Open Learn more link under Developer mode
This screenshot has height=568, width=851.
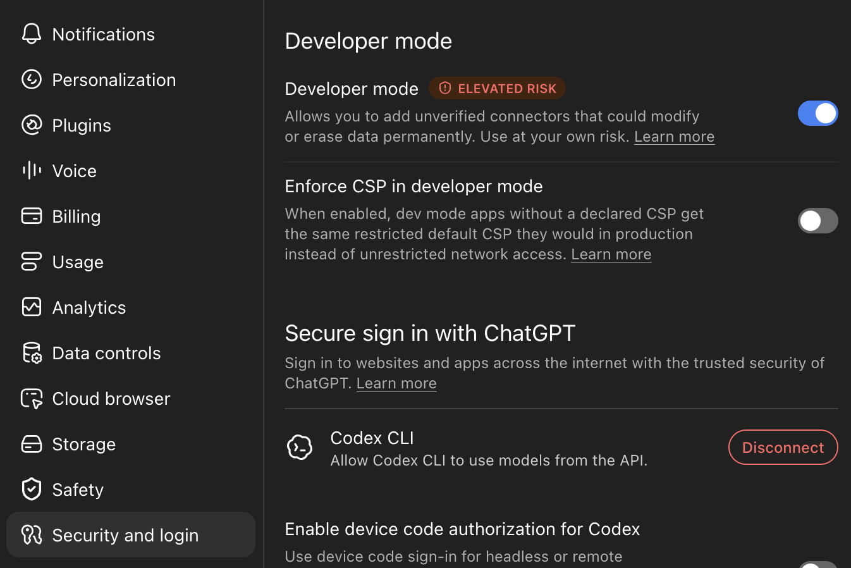(674, 137)
